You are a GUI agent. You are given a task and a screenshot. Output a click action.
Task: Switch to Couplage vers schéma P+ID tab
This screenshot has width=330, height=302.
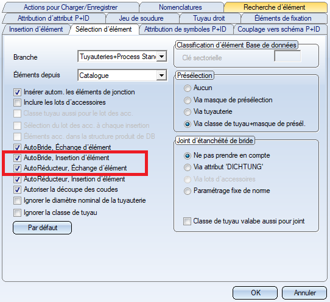pos(279,29)
